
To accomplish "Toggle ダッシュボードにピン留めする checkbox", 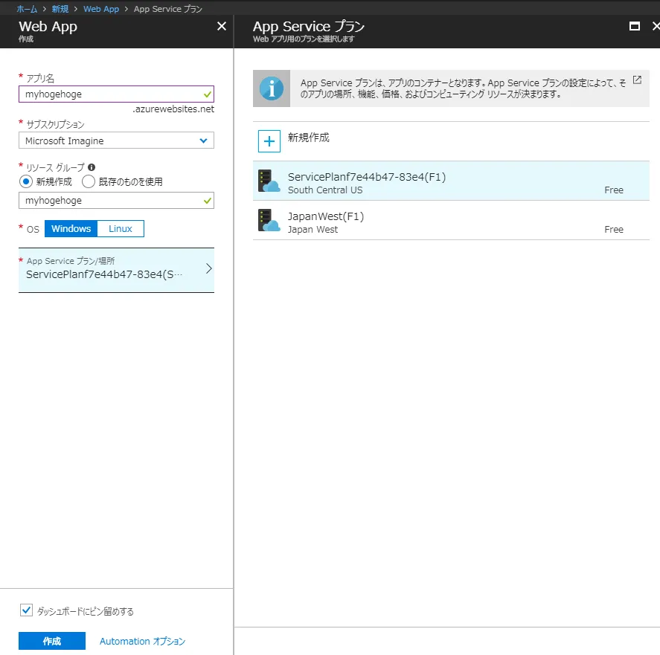I will pyautogui.click(x=26, y=610).
